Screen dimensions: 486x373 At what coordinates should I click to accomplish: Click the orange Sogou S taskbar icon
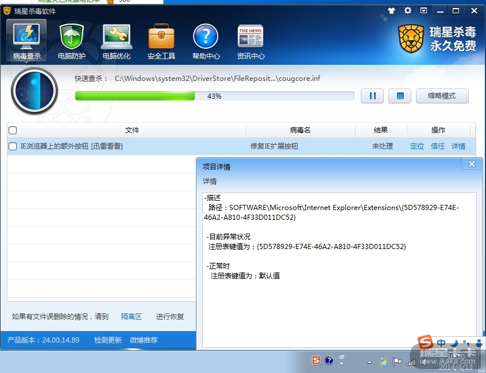[316, 360]
